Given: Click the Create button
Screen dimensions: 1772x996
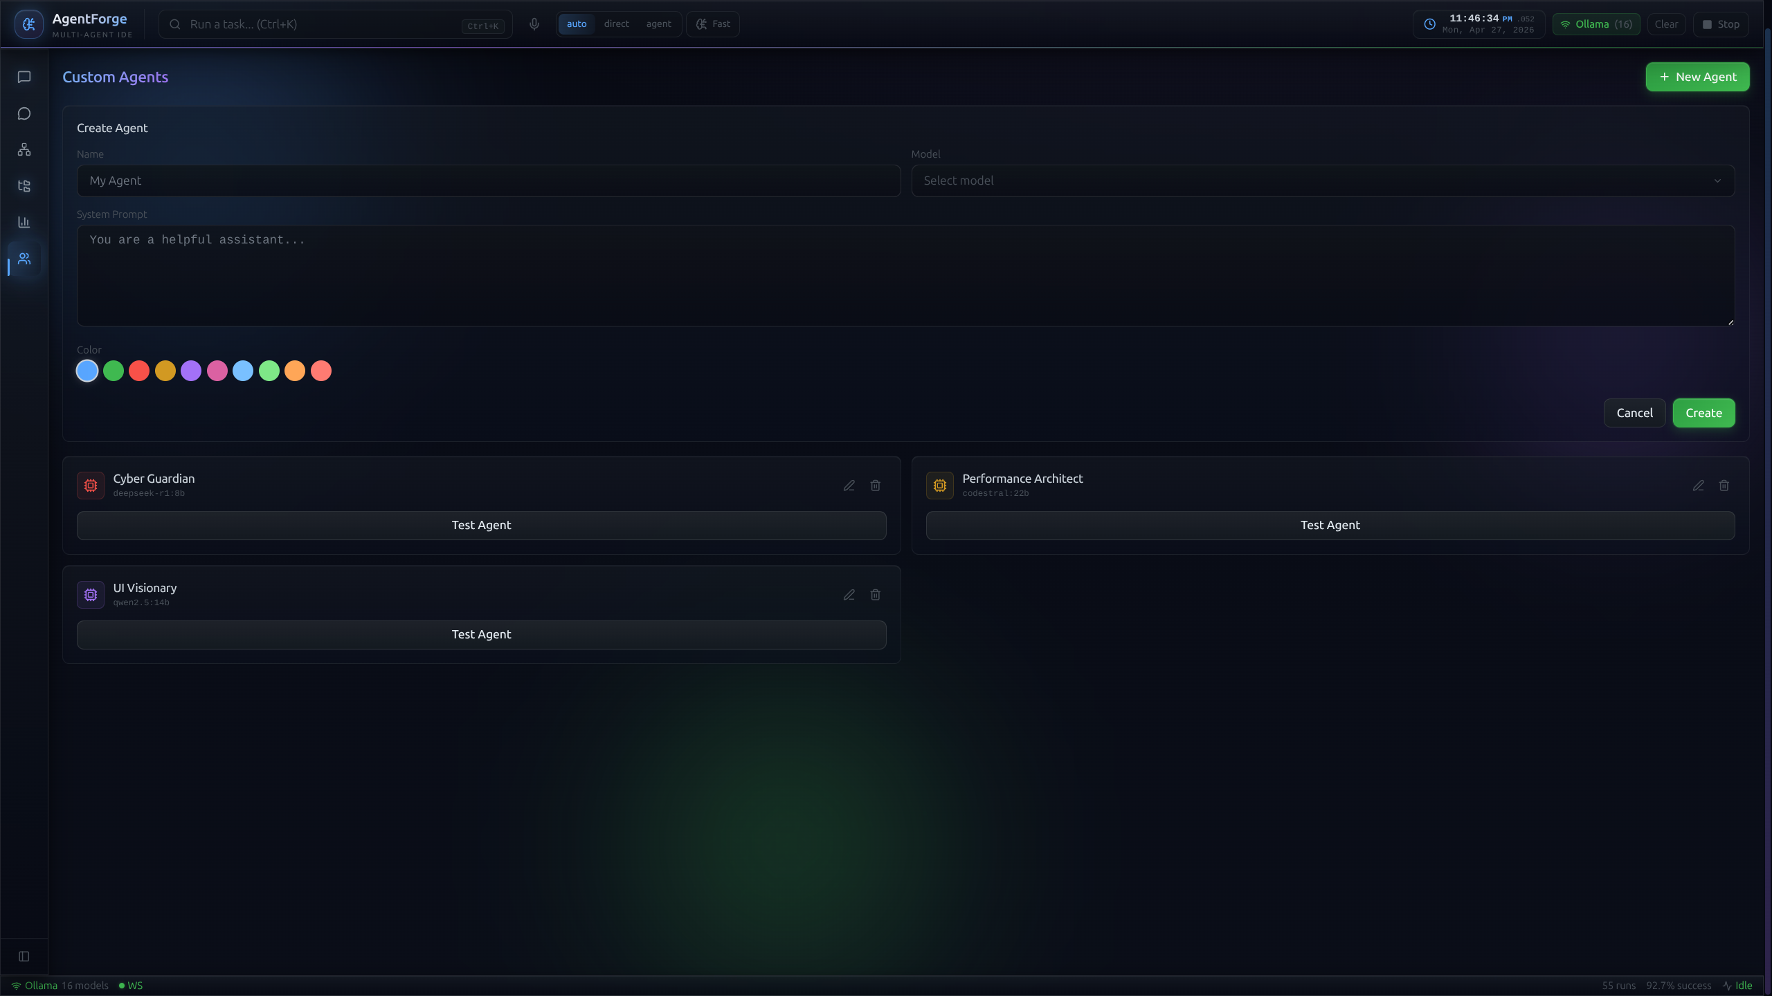Looking at the screenshot, I should (x=1703, y=413).
